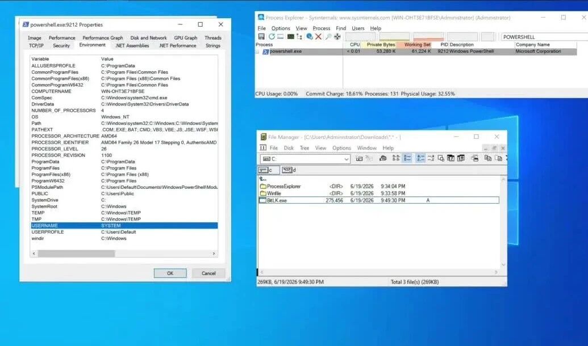Select the PROCESSOR_IDENTIFIER row
The height and width of the screenshot is (346, 588).
(x=124, y=142)
